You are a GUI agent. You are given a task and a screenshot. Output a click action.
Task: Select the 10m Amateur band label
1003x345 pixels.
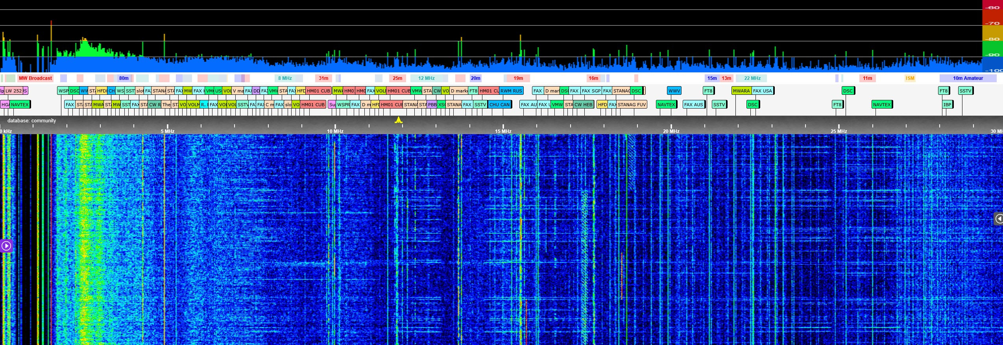[968, 78]
